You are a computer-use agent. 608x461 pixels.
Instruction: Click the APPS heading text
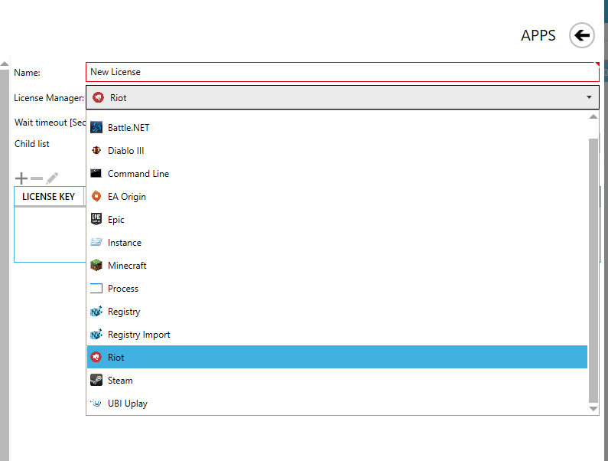click(538, 35)
